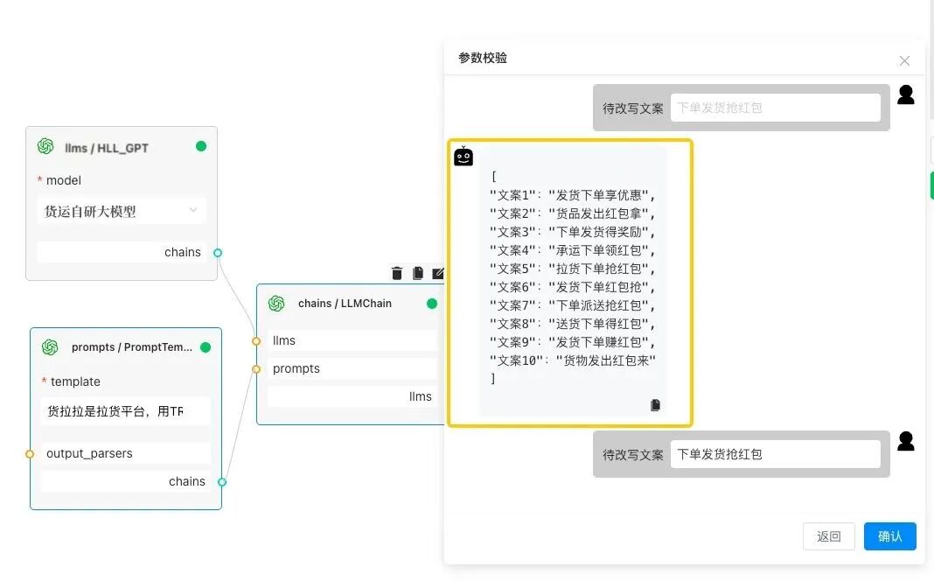
Task: Click the line "文案4": "承运下单领红包"
Action: (x=573, y=250)
